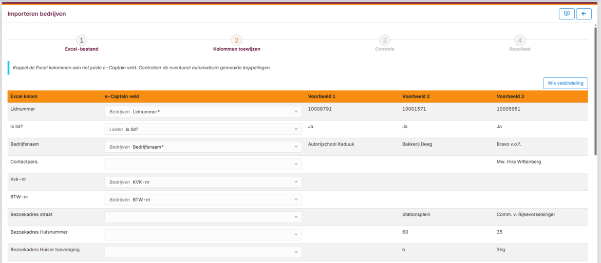
Task: Click the Bezoekadres straat row label
Action: (x=31, y=214)
